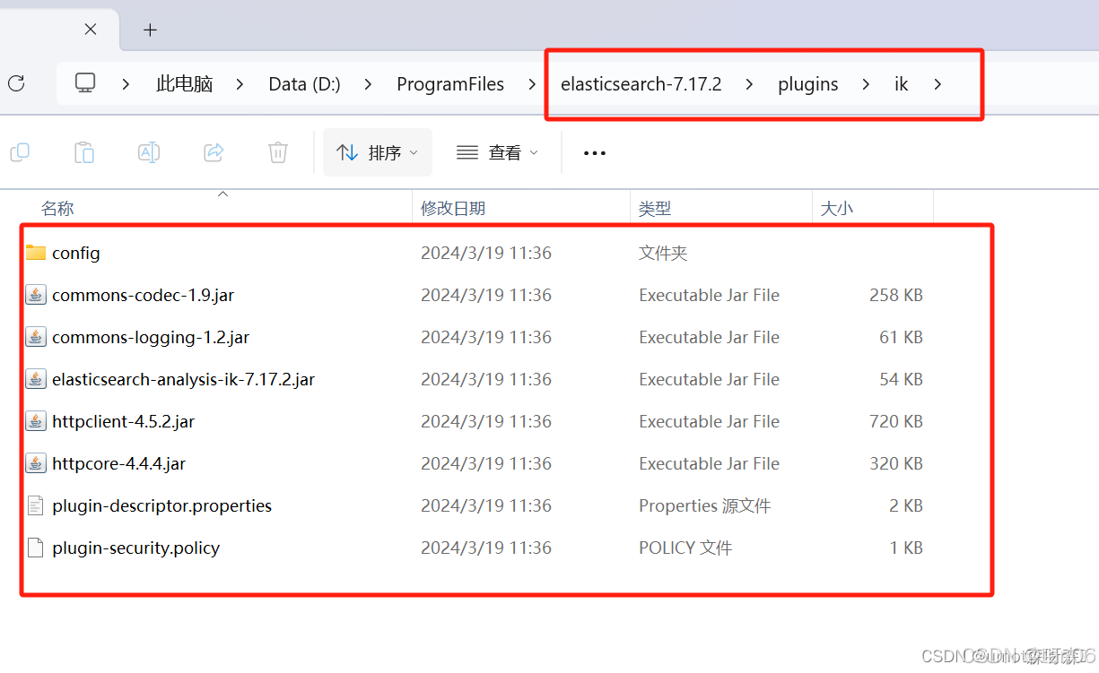This screenshot has width=1099, height=673.
Task: Click the POLICY 文件 type cell
Action: 685,548
